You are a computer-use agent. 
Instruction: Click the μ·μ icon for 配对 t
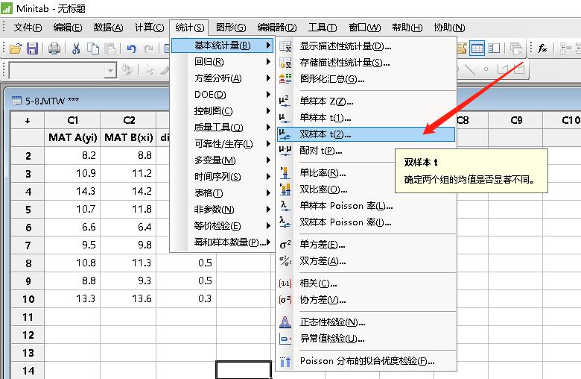(x=285, y=151)
